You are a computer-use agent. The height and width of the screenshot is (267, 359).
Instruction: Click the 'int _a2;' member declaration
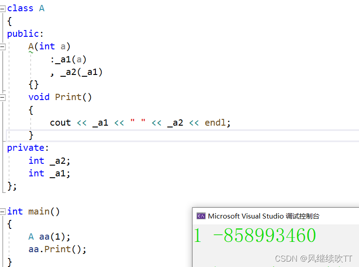coord(49,161)
